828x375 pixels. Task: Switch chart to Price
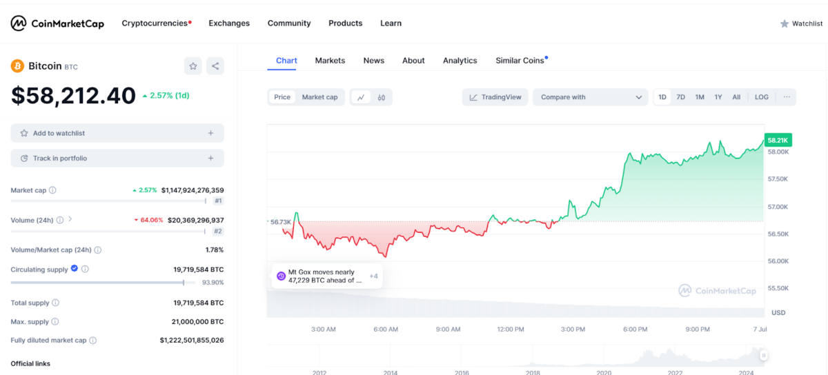point(282,97)
